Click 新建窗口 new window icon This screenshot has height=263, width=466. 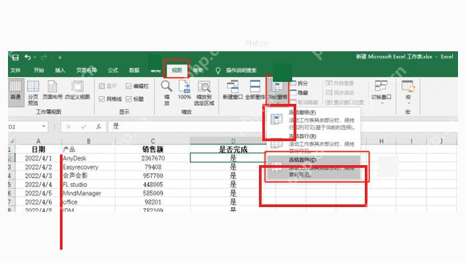pyautogui.click(x=233, y=90)
